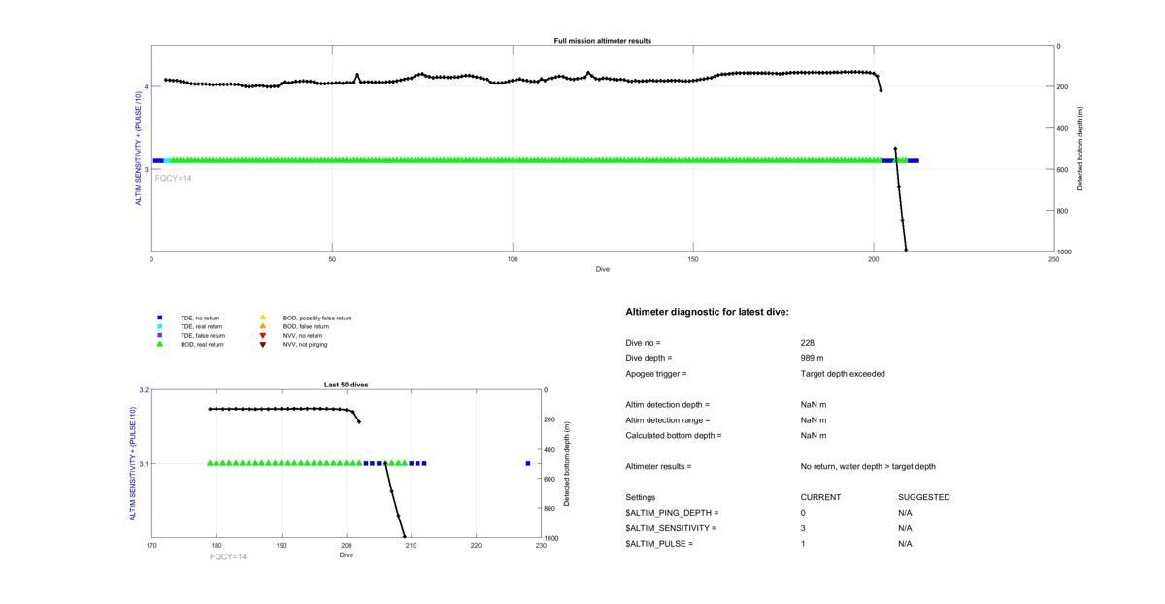This screenshot has width=1165, height=604.
Task: Click the 'Altimeter diagnostic for latest dive:' heading
Action: point(708,312)
